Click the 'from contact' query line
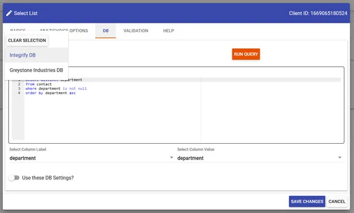Screen dimensions: 354x213 point(39,84)
